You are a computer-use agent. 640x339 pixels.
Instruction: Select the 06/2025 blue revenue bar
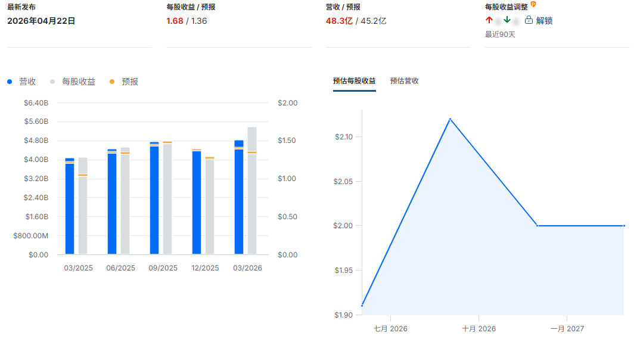click(x=112, y=201)
